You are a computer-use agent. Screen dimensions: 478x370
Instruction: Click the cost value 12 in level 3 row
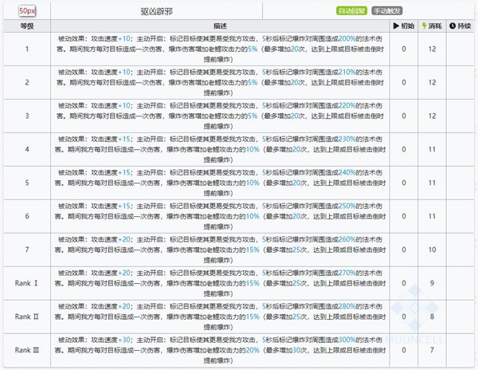432,116
